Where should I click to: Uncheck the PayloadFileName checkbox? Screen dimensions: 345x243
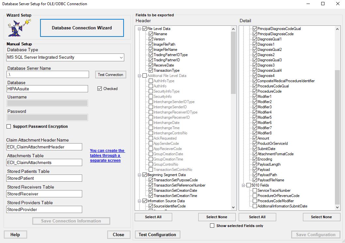[x=255, y=180]
